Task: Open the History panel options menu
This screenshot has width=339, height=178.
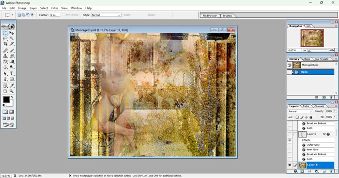Action: click(336, 59)
